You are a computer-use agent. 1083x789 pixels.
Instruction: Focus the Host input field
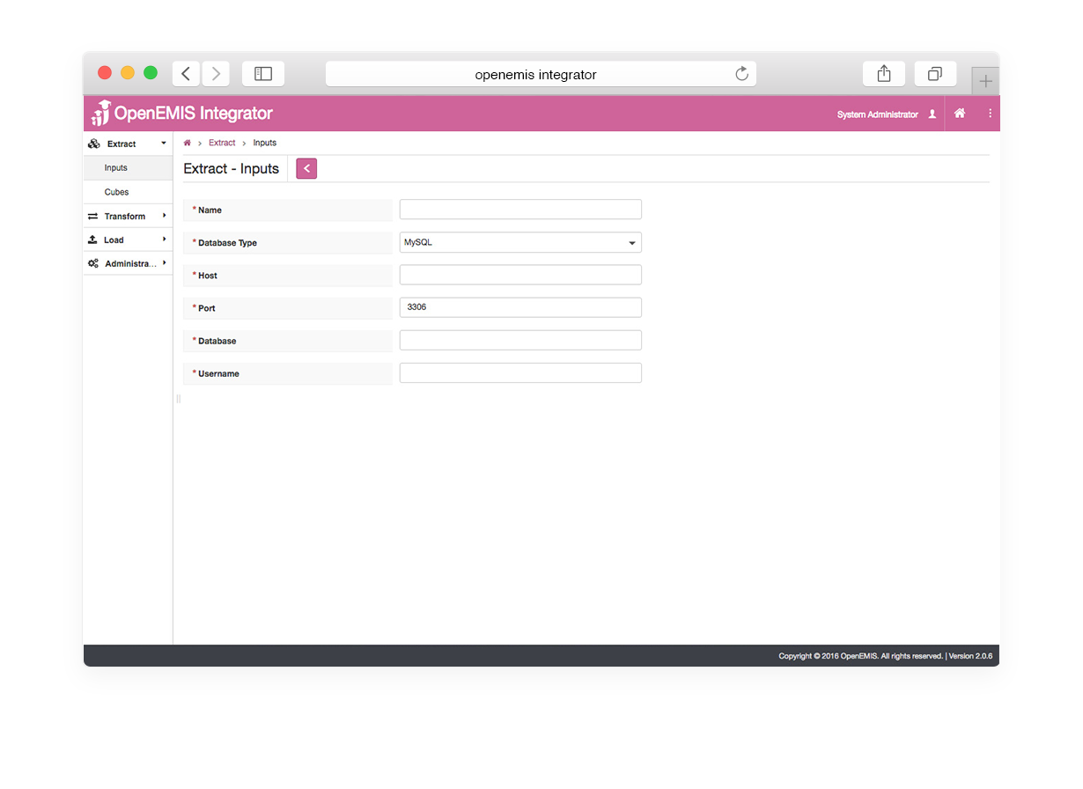(x=520, y=275)
